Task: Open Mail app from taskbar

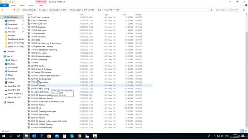Action: [57, 136]
